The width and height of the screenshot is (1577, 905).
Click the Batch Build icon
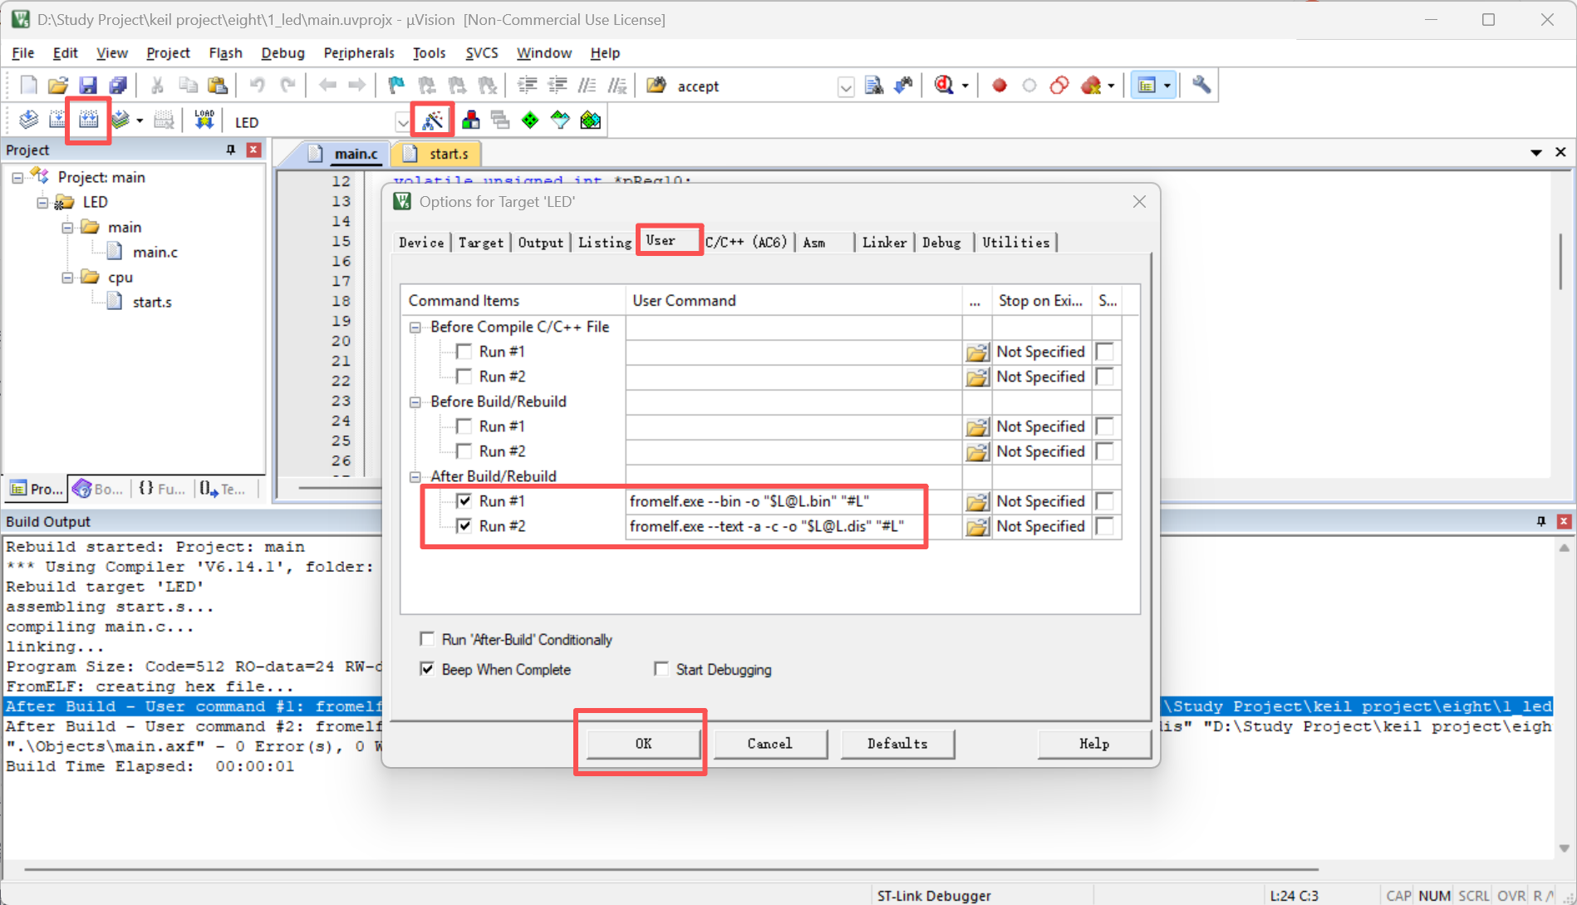click(x=121, y=121)
